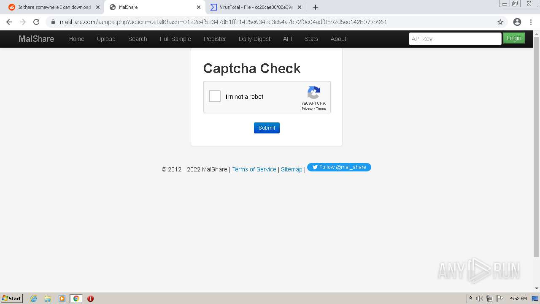Click the Chrome taskbar icon
This screenshot has width=540, height=304.
tap(76, 299)
